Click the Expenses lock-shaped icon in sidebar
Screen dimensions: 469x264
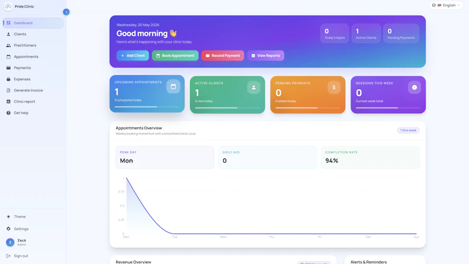8,79
